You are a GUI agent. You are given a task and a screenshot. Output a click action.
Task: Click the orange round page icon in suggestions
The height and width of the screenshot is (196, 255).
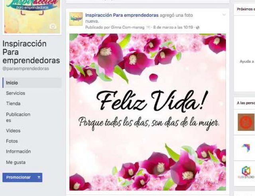[x=246, y=122]
